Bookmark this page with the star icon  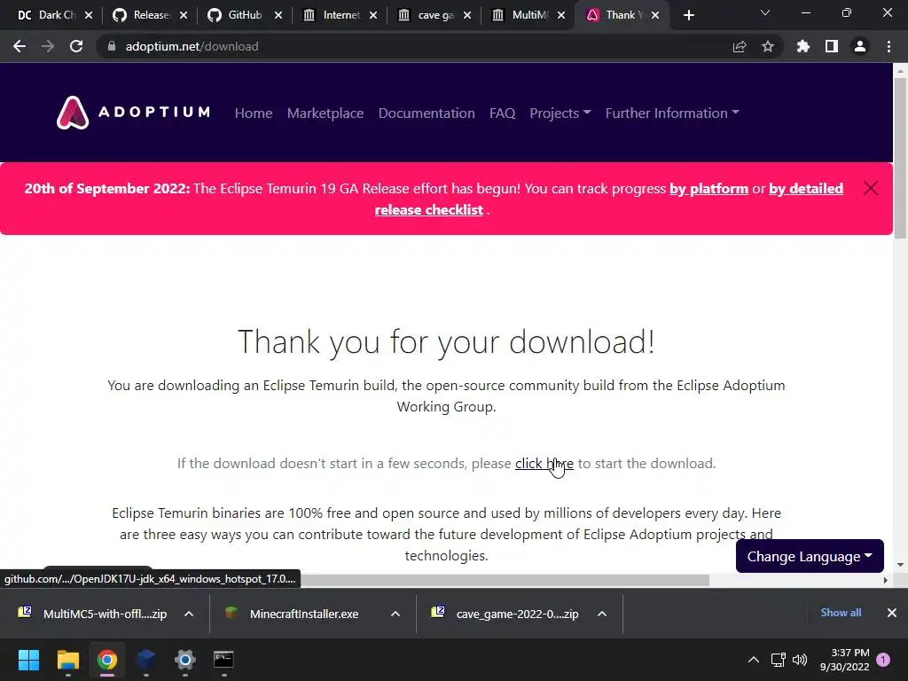[768, 46]
